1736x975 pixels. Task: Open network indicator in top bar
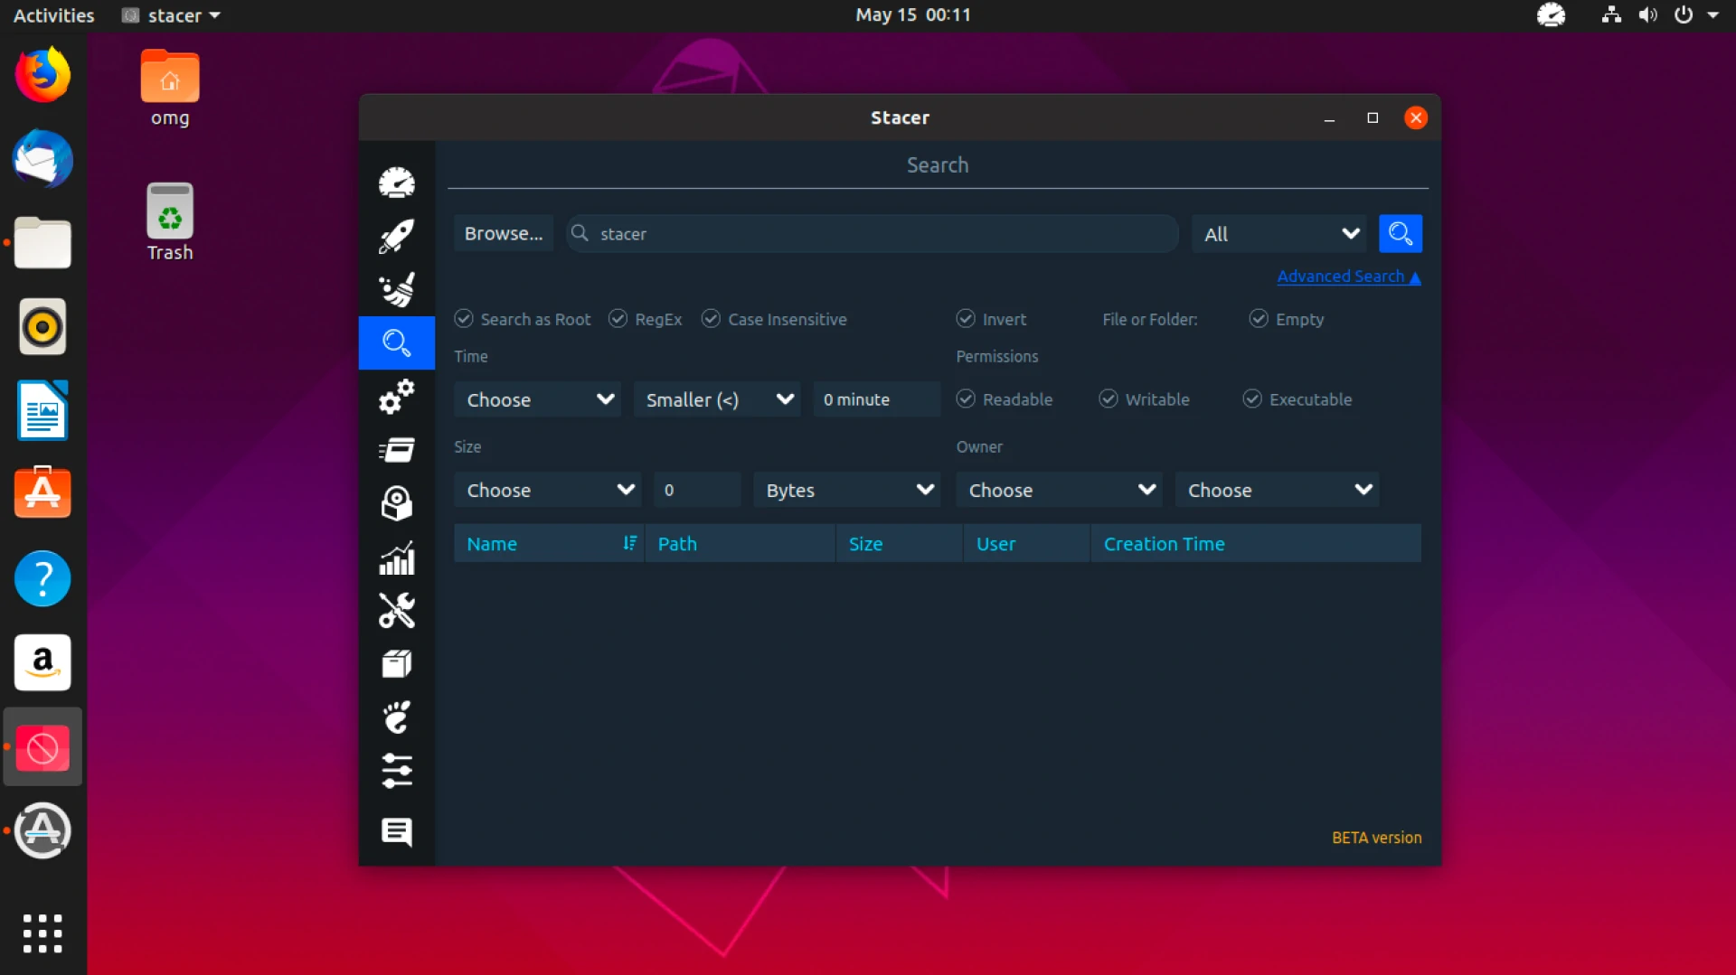[x=1611, y=14]
